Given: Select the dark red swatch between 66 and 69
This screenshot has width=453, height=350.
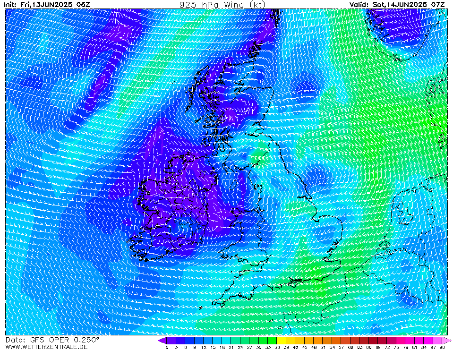Looking at the screenshot, I should (373, 340).
